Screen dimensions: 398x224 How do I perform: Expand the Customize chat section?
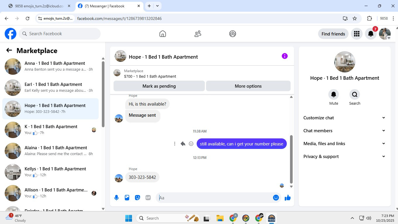[x=344, y=118]
